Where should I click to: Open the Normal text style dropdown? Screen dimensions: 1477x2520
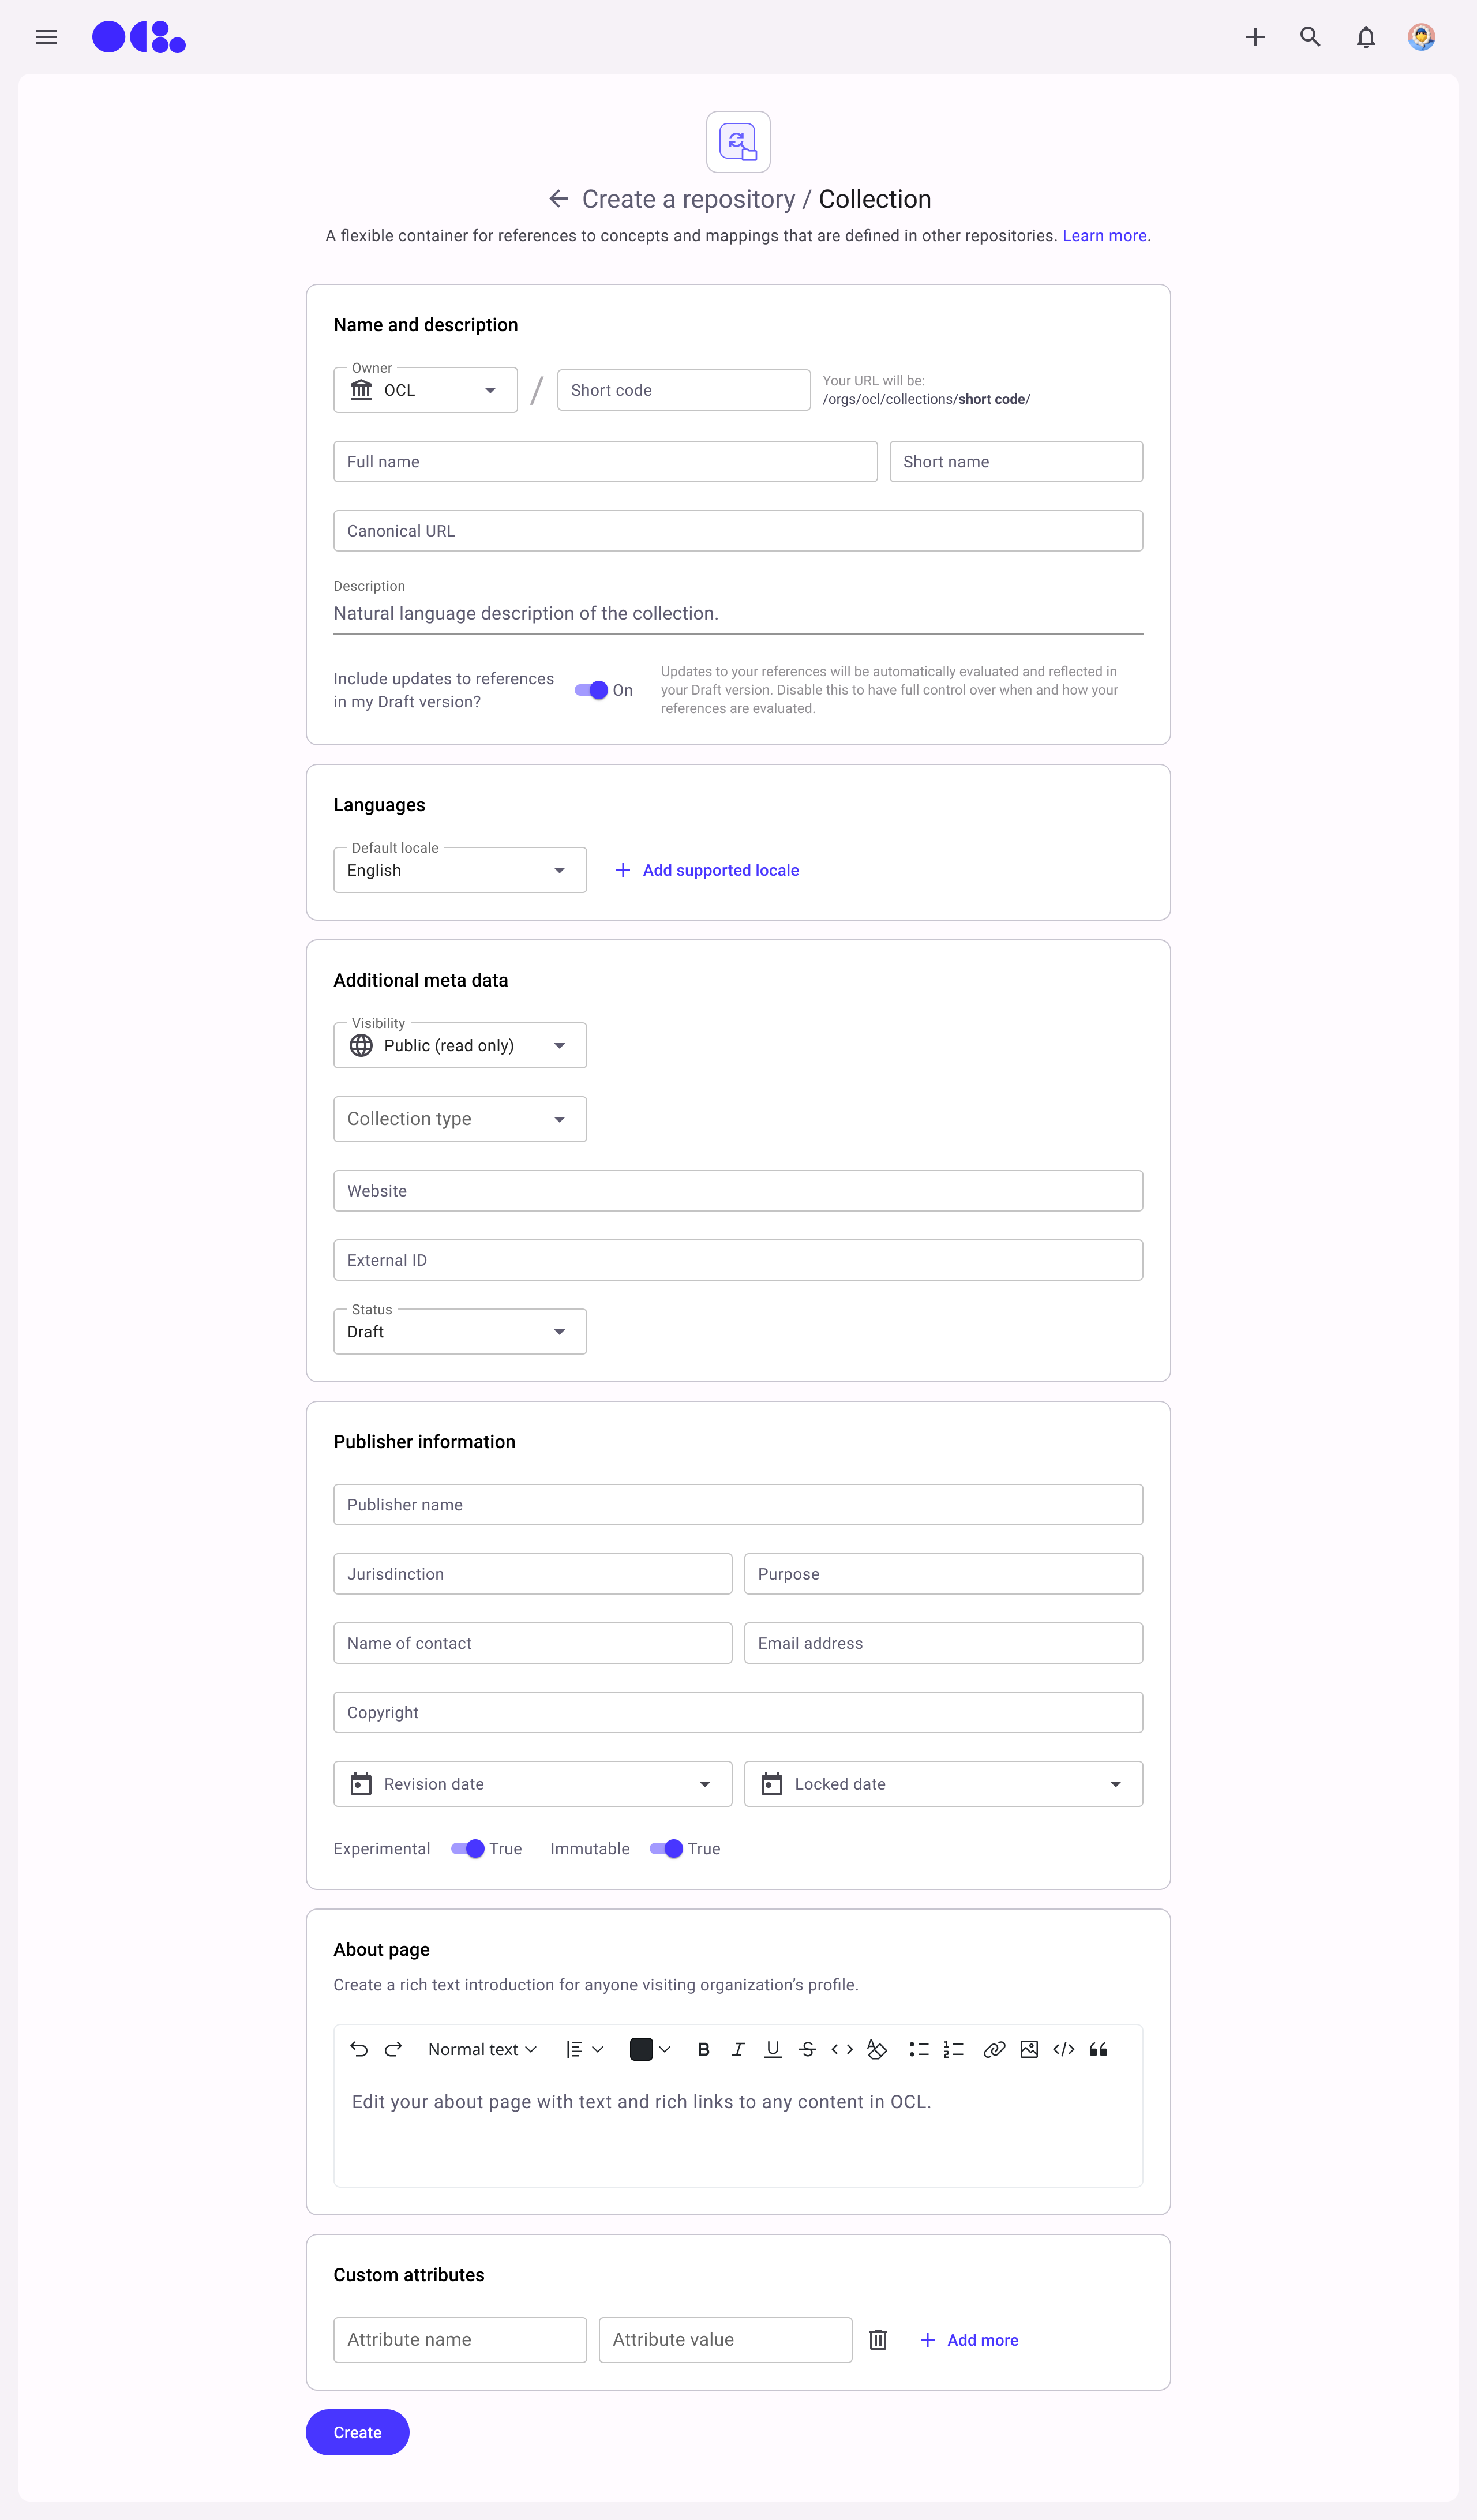[x=482, y=2049]
